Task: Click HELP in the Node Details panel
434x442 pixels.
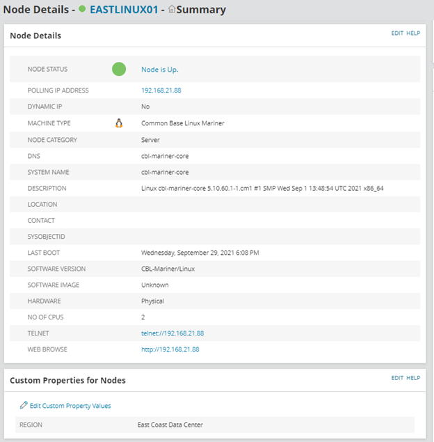Action: [413, 33]
